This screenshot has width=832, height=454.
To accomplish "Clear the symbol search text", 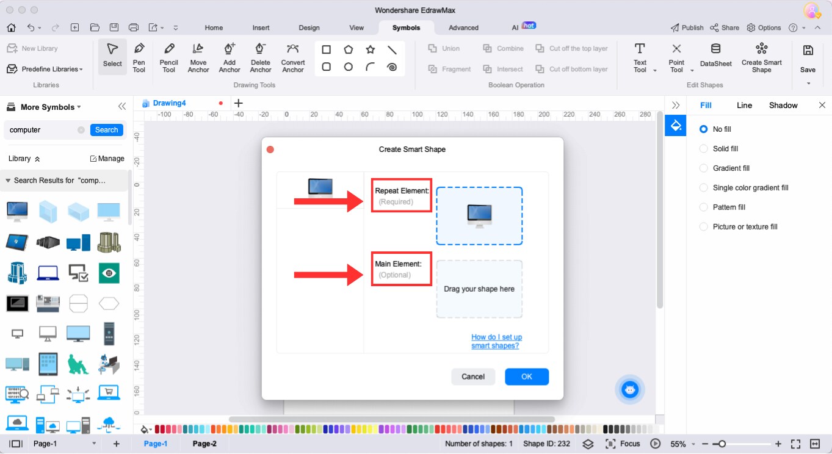I will coord(81,130).
